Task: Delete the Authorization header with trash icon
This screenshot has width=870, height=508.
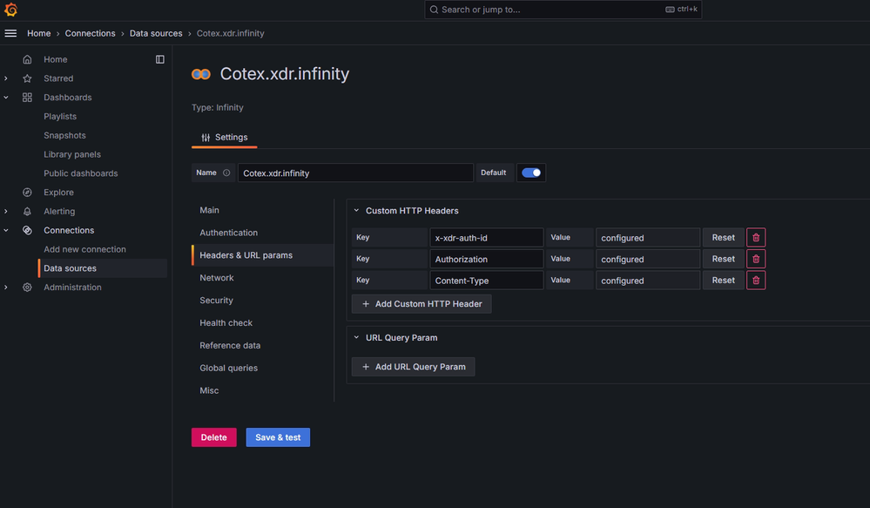Action: click(756, 259)
